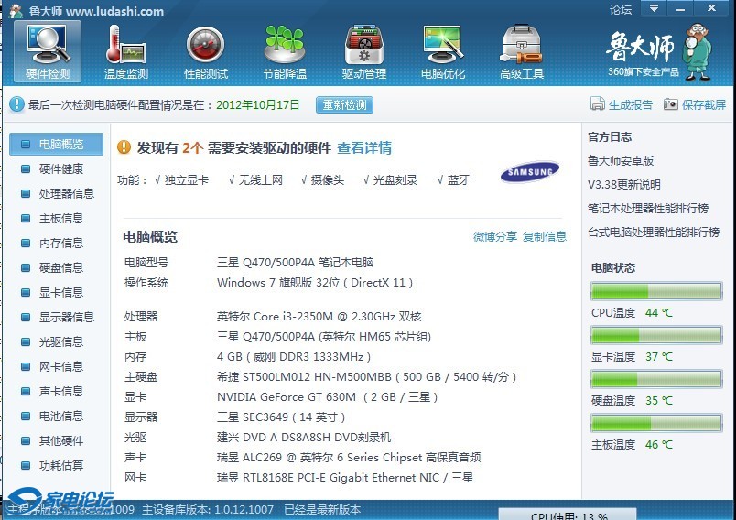This screenshot has width=736, height=520.
Task: Click the 显卡温度 progress bar
Action: click(x=656, y=335)
